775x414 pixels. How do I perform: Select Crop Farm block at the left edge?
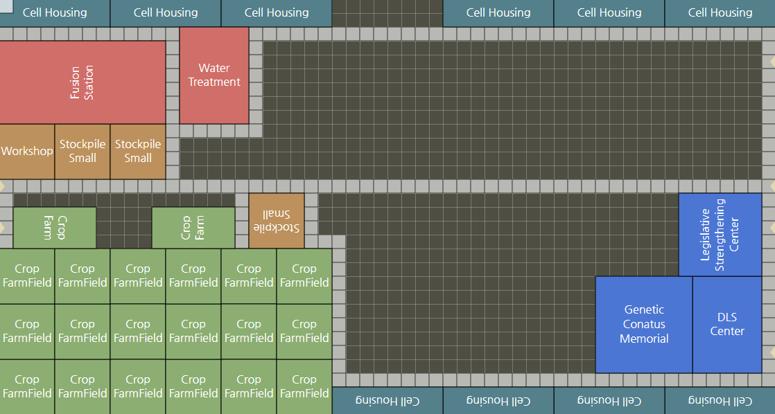[x=55, y=228]
